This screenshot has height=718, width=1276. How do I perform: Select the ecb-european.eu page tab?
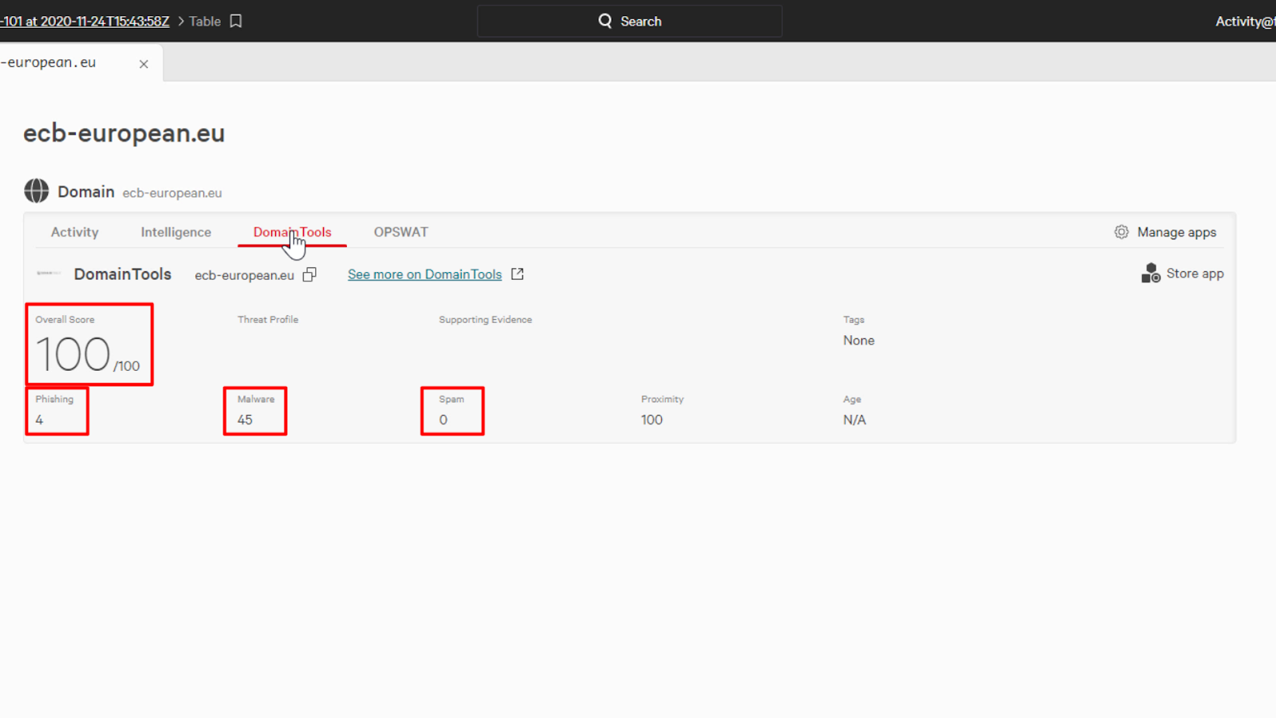tap(80, 63)
